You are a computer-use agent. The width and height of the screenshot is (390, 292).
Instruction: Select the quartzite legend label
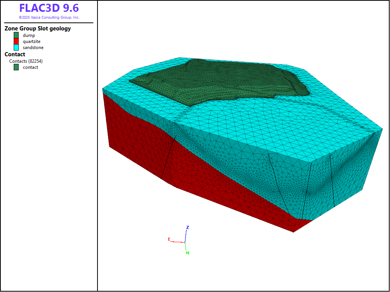[32, 41]
